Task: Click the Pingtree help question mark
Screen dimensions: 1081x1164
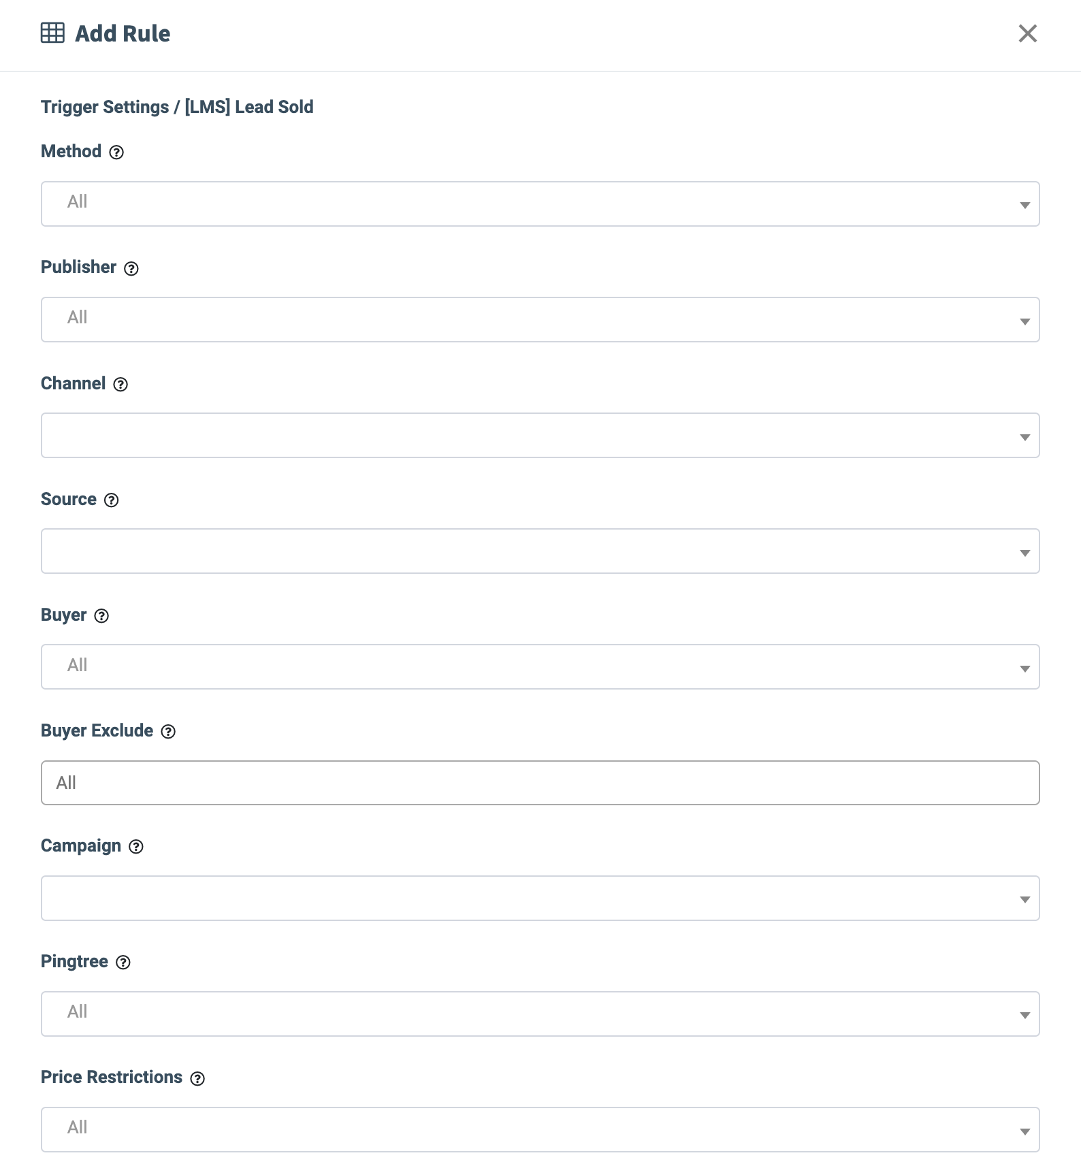Action: [x=123, y=963]
